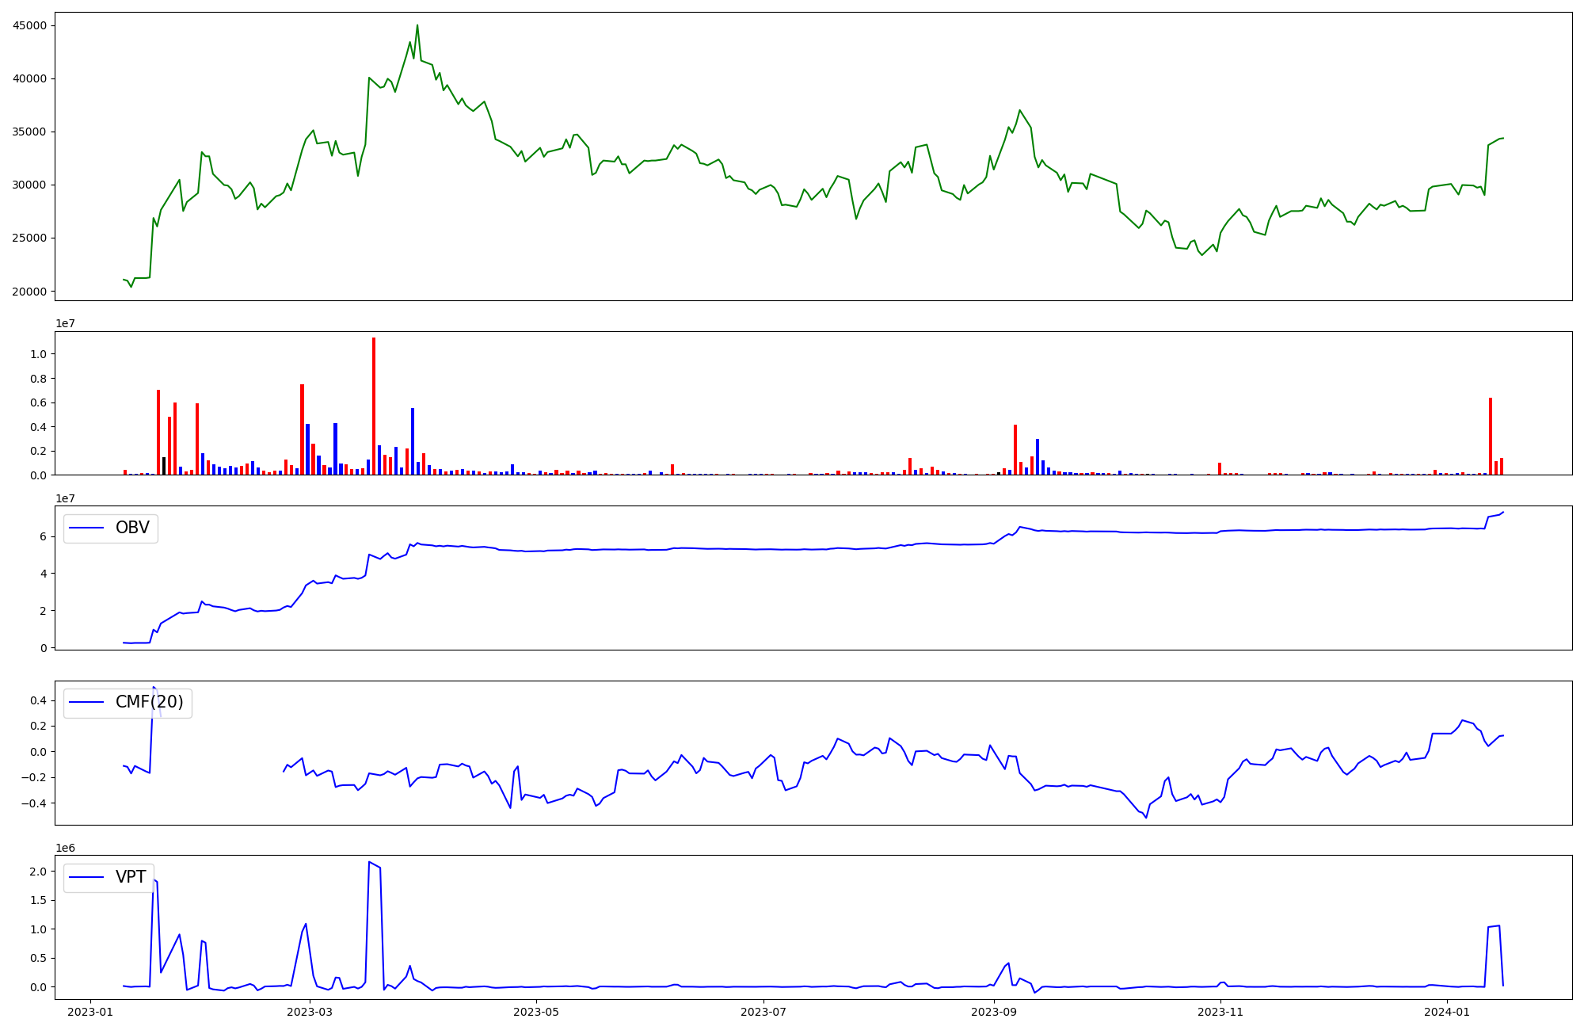Click the 2023-09 x-axis date label
This screenshot has width=1584, height=1030.
[993, 1012]
